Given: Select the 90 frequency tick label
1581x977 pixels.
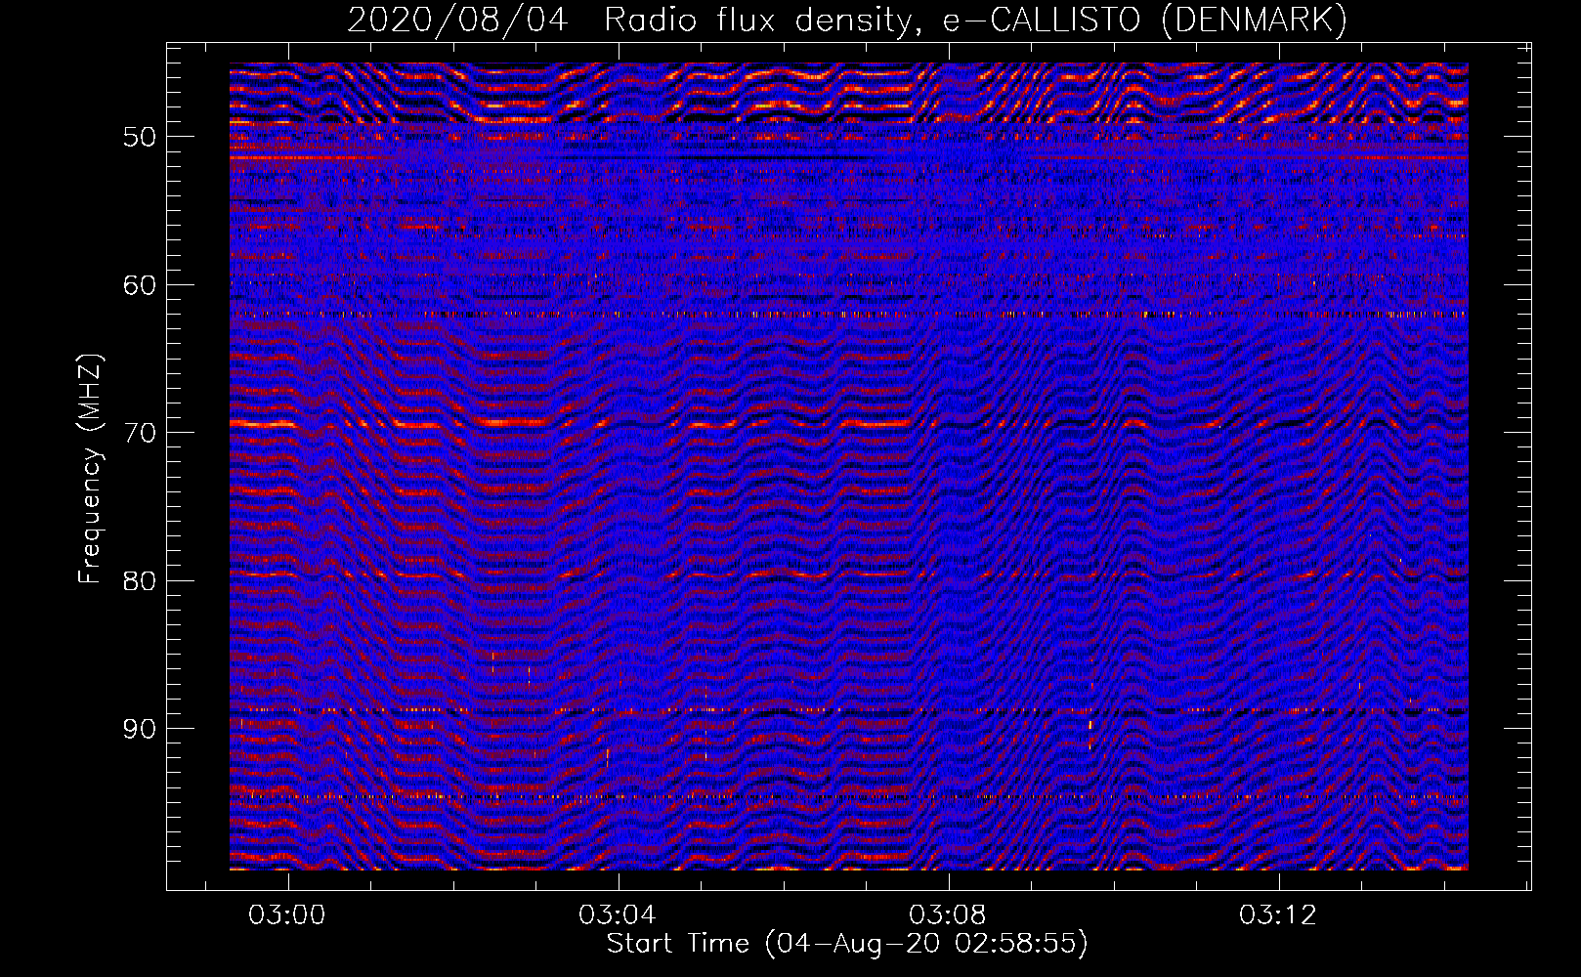Looking at the screenshot, I should pos(140,729).
